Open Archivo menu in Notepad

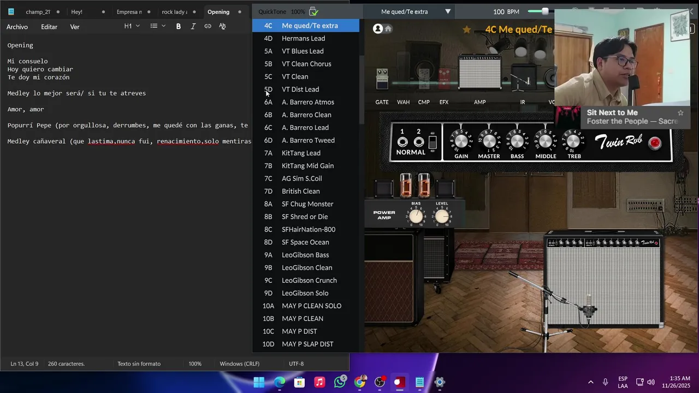tap(17, 27)
